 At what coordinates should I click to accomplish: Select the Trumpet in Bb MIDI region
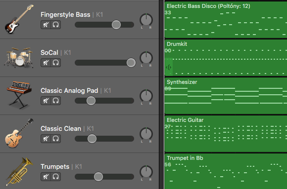coord(226,171)
